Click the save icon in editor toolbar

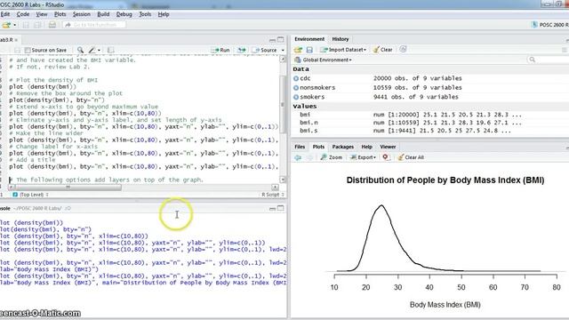17,50
